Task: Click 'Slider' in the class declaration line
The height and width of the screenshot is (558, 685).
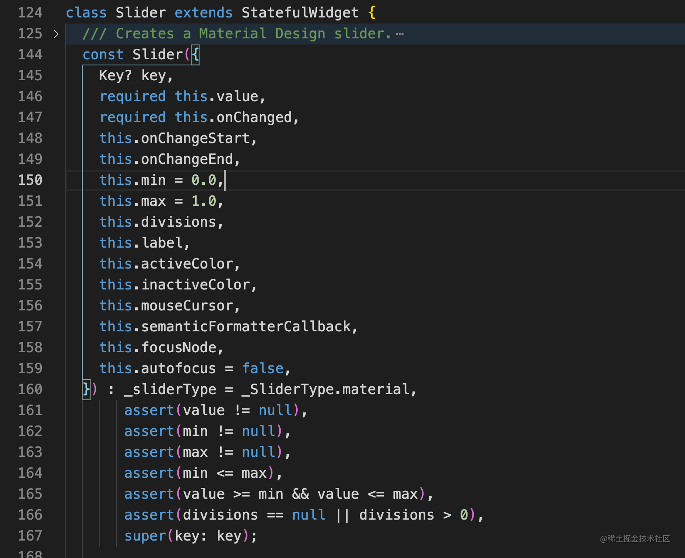Action: pyautogui.click(x=141, y=13)
